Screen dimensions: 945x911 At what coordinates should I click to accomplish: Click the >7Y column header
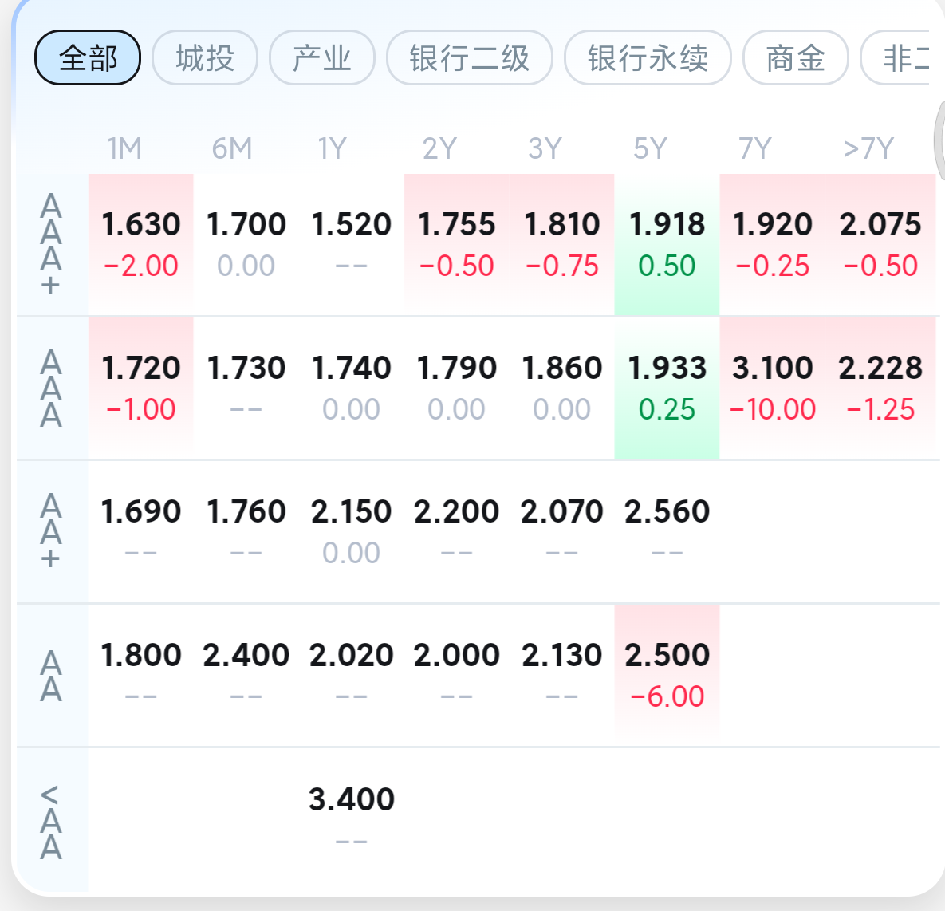pos(868,148)
